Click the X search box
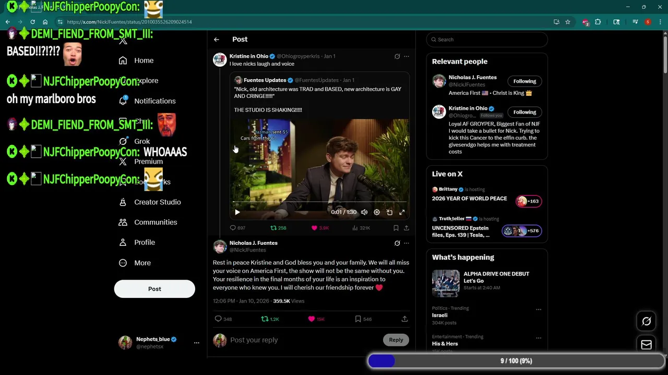The height and width of the screenshot is (375, 668). click(x=487, y=40)
